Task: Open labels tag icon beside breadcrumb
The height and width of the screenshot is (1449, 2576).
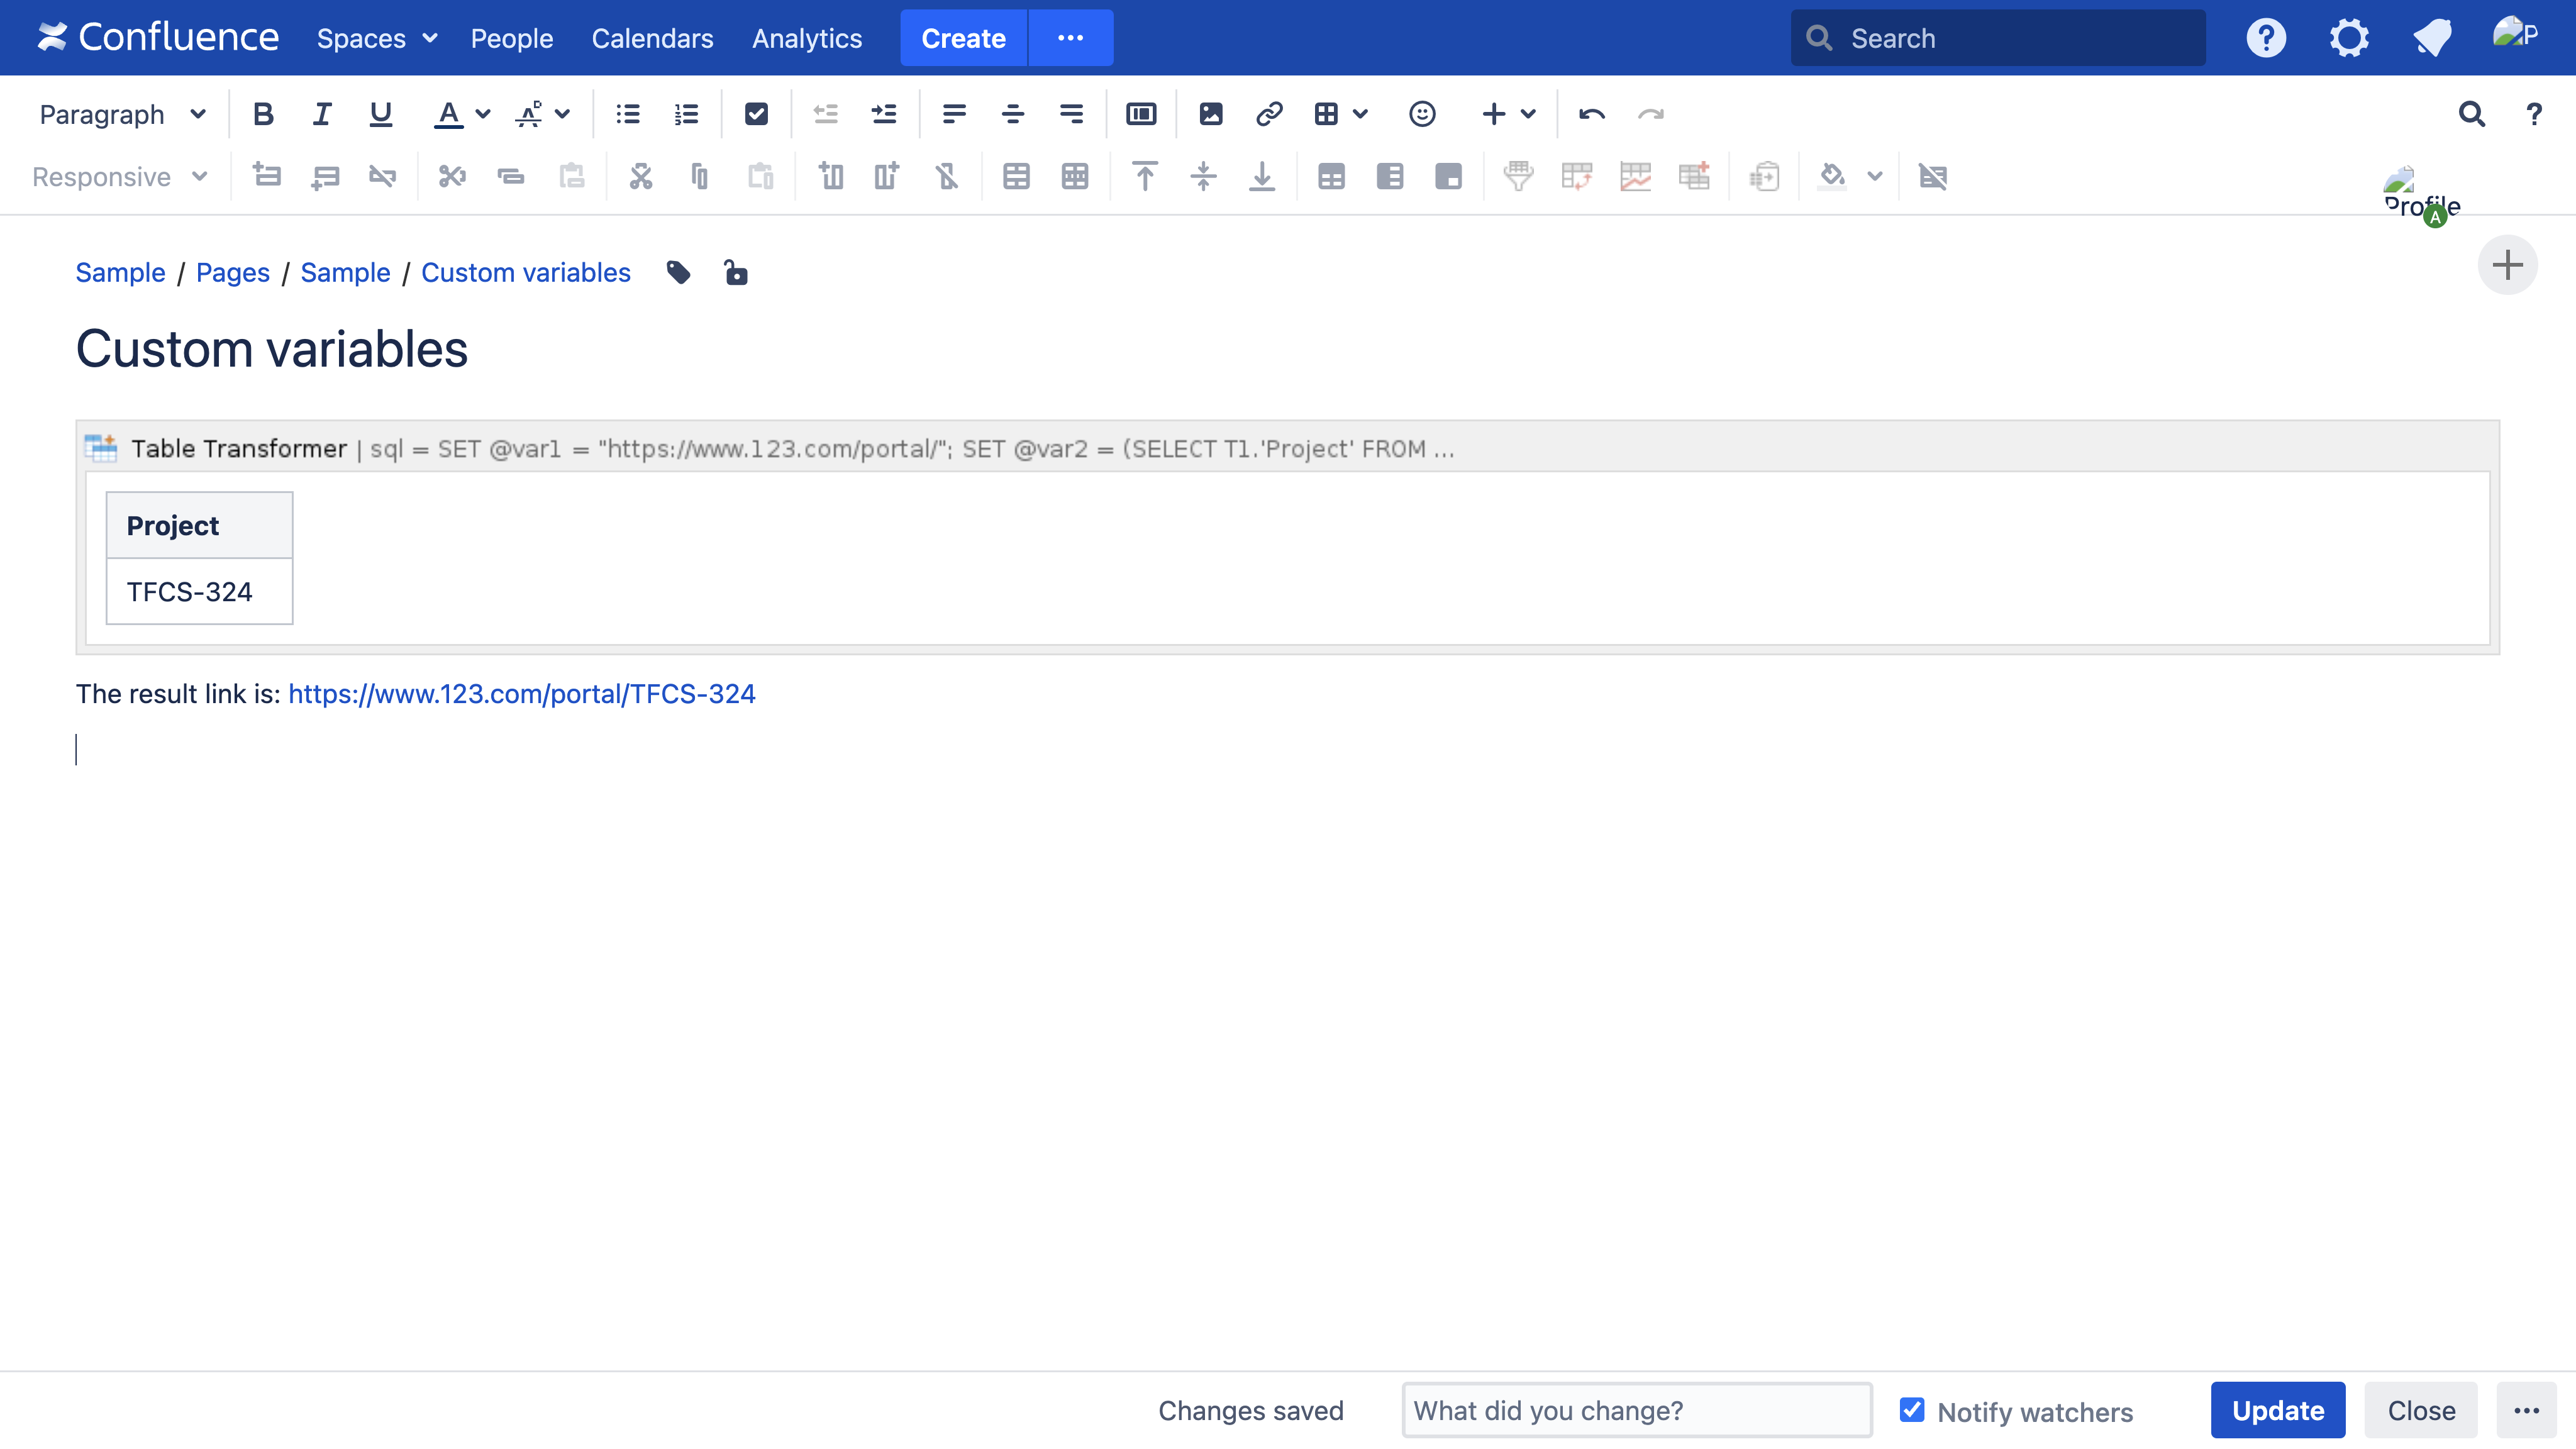Action: pyautogui.click(x=678, y=272)
